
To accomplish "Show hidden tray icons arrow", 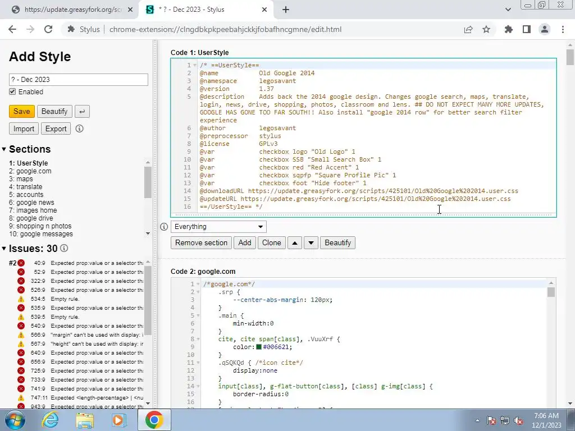I will (477, 421).
